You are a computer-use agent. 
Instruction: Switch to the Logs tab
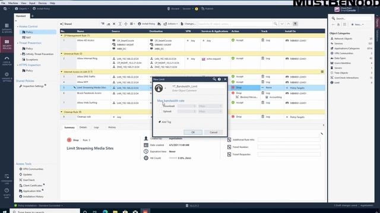click(96, 127)
